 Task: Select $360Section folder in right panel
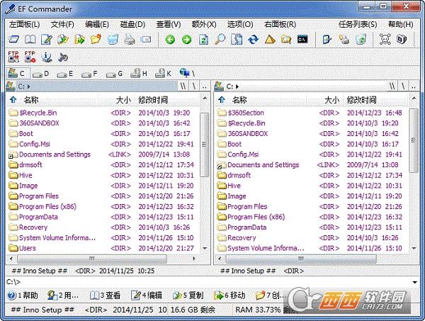[x=241, y=113]
